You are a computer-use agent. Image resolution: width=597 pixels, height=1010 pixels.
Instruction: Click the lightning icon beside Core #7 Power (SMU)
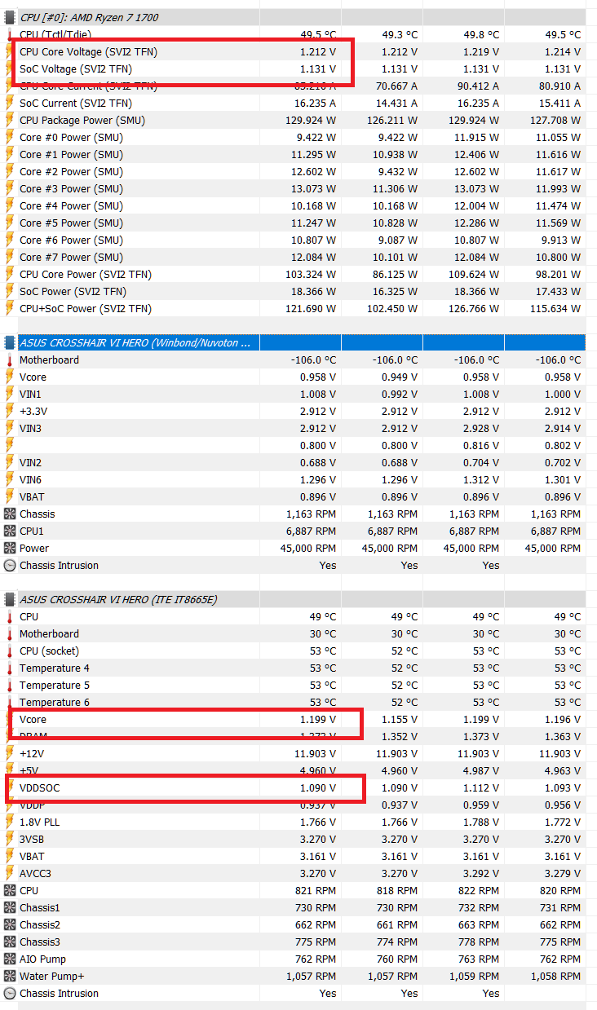(x=10, y=257)
